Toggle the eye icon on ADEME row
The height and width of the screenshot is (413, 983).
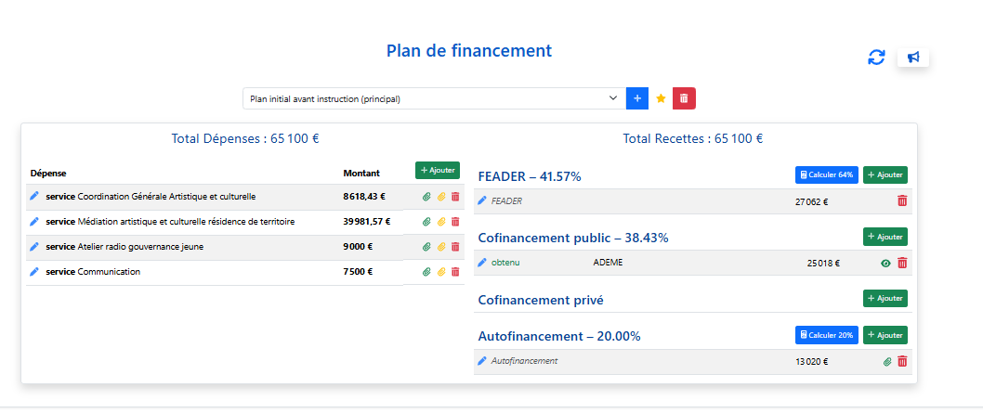[x=885, y=264]
